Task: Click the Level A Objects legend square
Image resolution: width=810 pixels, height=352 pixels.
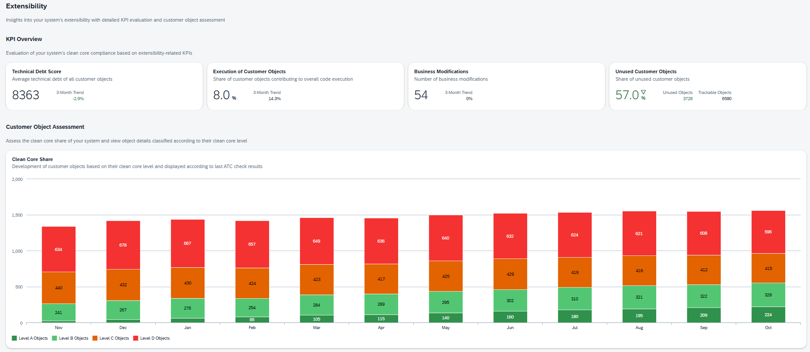Action: click(x=15, y=338)
